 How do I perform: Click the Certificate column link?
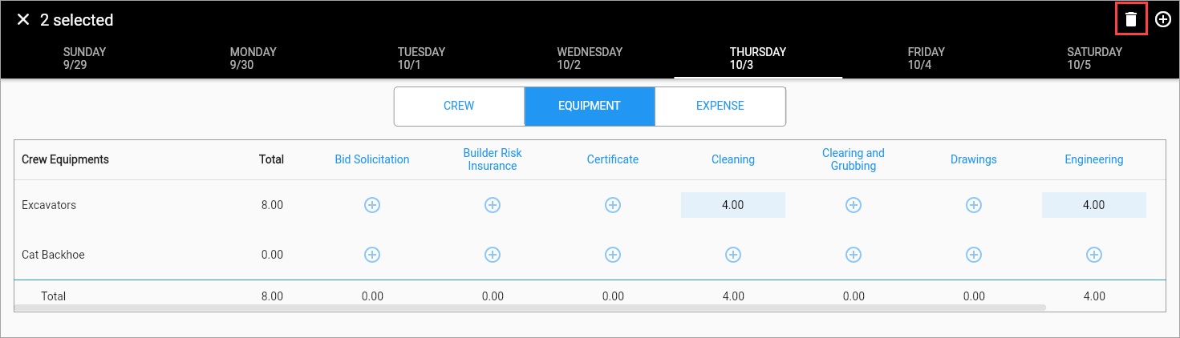click(613, 159)
